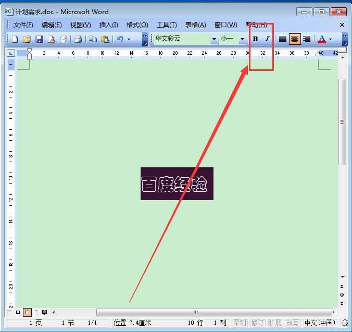The height and width of the screenshot is (332, 352).
Task: Open font color dropdown arrow
Action: (x=330, y=39)
